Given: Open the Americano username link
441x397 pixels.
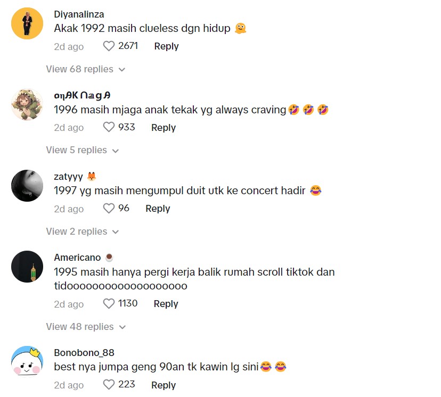Looking at the screenshot, I should click(x=77, y=258).
